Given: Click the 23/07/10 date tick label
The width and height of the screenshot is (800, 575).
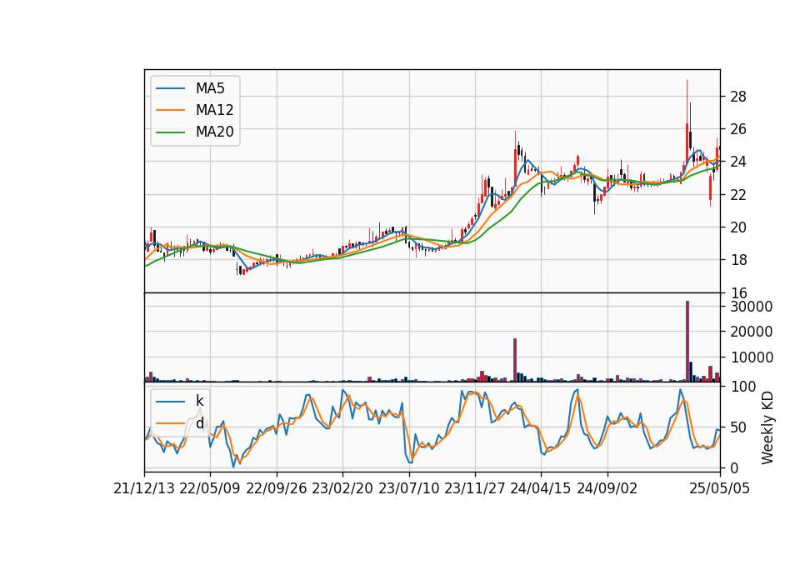Looking at the screenshot, I should (x=408, y=489).
